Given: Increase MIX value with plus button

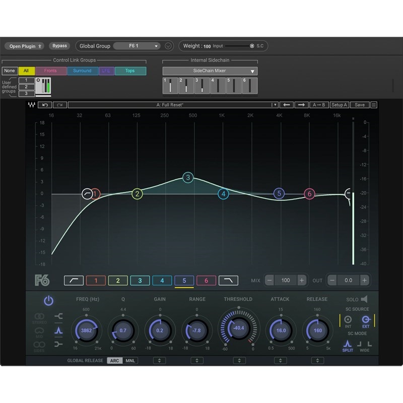Looking at the screenshot, I should click(x=302, y=280).
